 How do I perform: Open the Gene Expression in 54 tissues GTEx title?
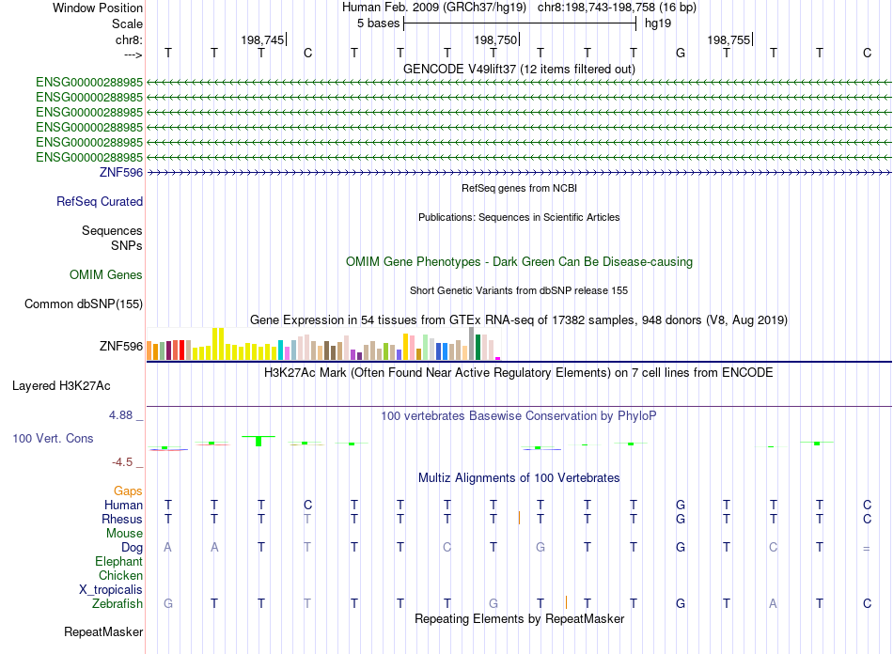point(519,319)
